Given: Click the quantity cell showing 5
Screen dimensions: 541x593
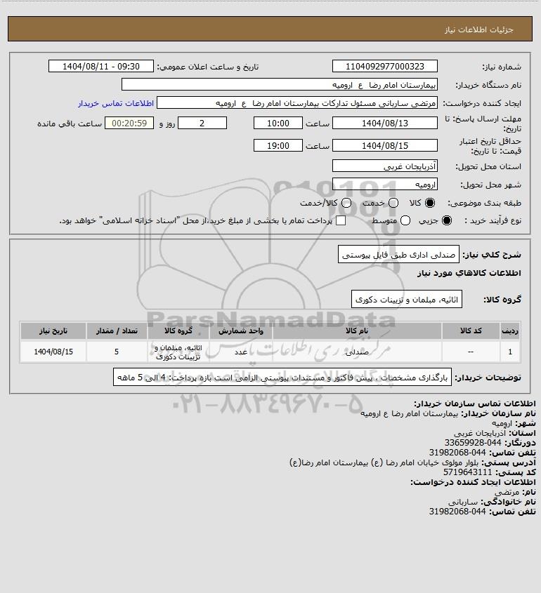Looking at the screenshot, I should tap(117, 352).
